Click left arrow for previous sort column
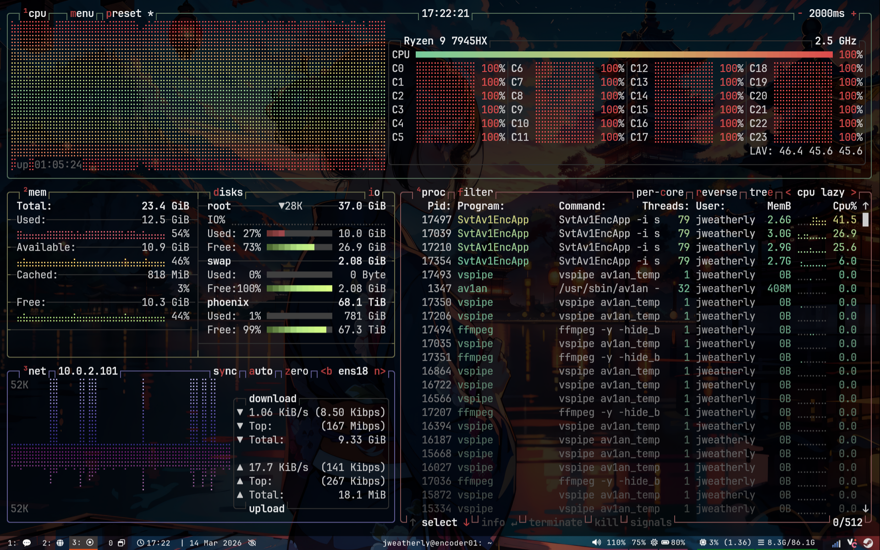880x550 pixels. tap(788, 192)
